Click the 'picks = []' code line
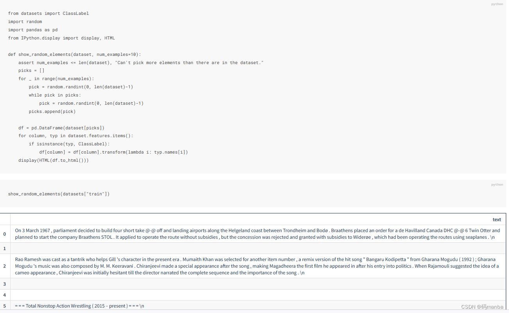 click(x=31, y=71)
